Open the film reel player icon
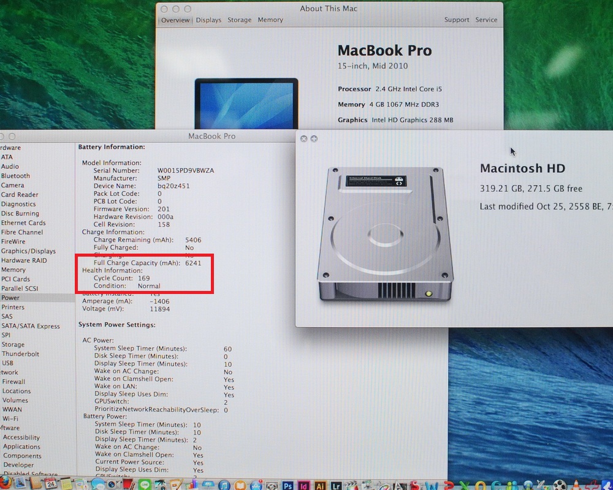The width and height of the screenshot is (613, 490). [x=560, y=485]
